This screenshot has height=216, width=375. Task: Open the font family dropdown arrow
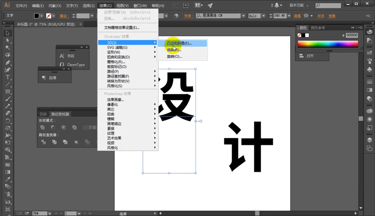[x=244, y=16]
